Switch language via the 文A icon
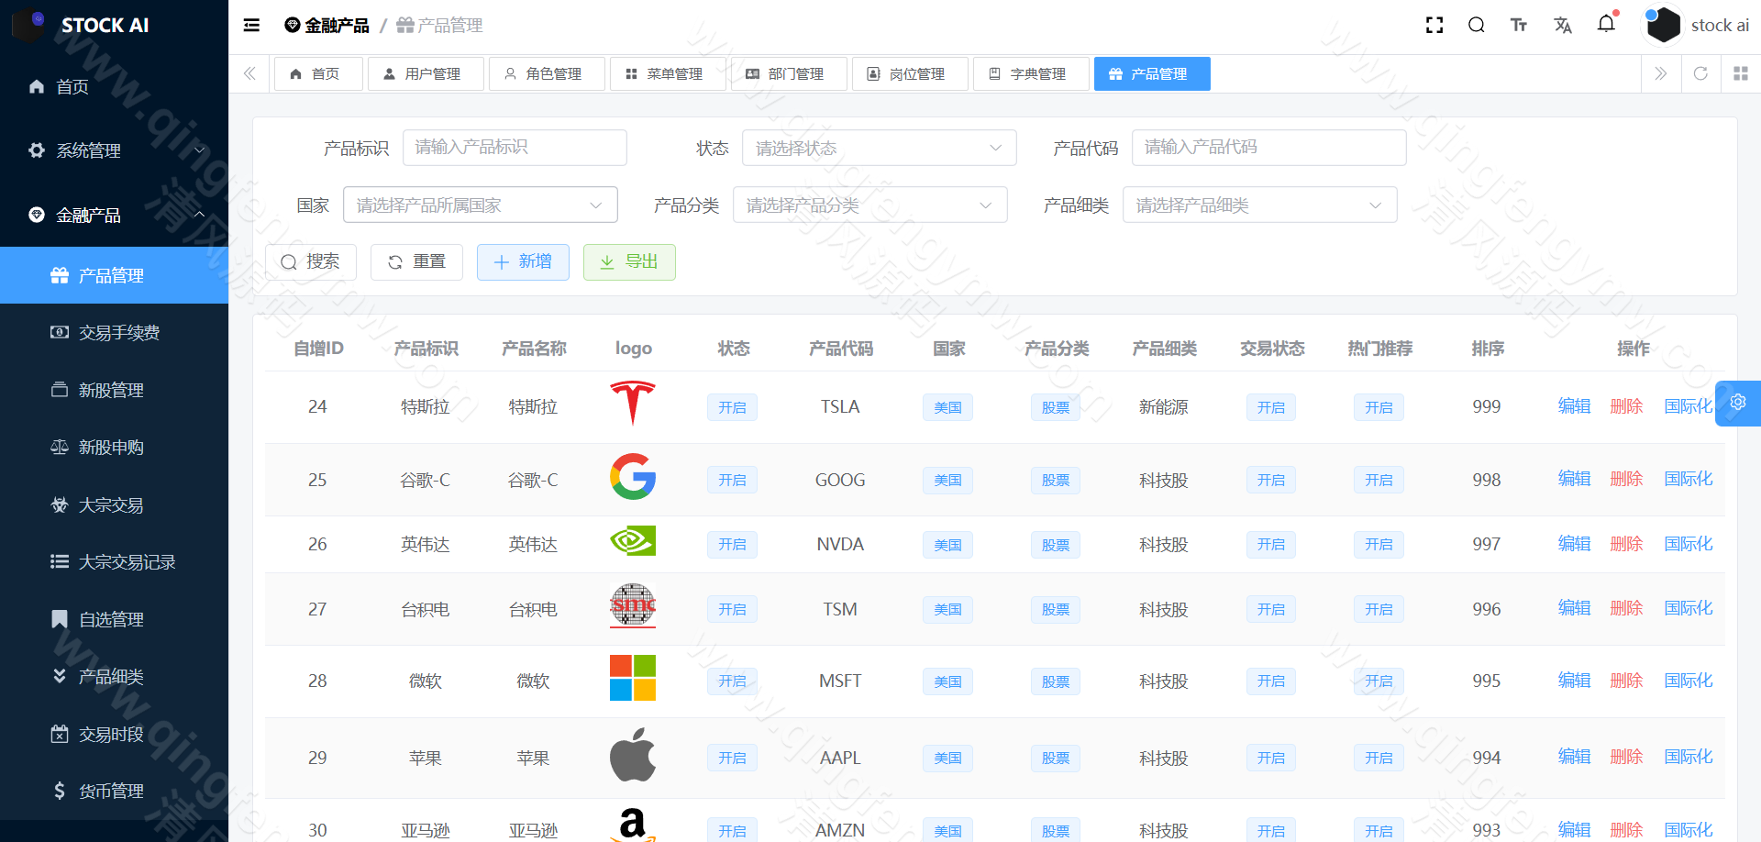The height and width of the screenshot is (842, 1761). tap(1563, 25)
